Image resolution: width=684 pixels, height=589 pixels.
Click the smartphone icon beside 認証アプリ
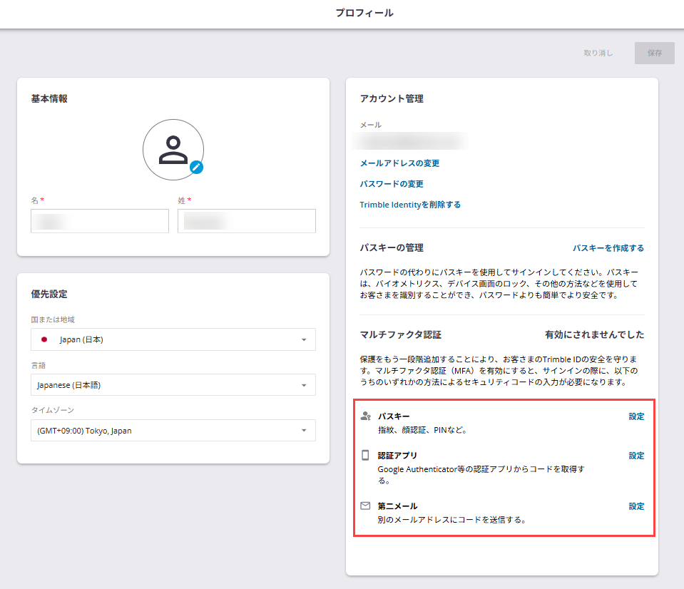366,455
